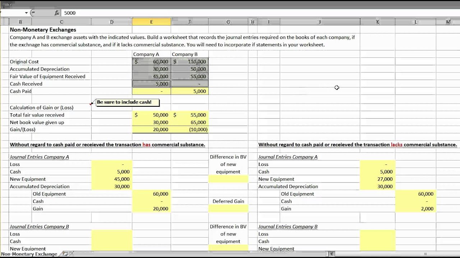Select narrow column H header

(253, 22)
